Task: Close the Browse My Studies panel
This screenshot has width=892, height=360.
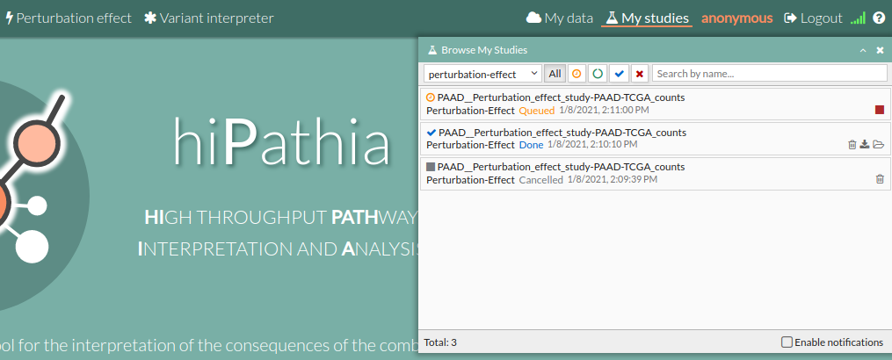Action: coord(880,51)
